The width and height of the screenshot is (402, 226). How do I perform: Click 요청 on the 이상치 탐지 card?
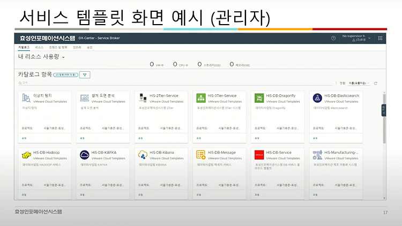coord(24,138)
